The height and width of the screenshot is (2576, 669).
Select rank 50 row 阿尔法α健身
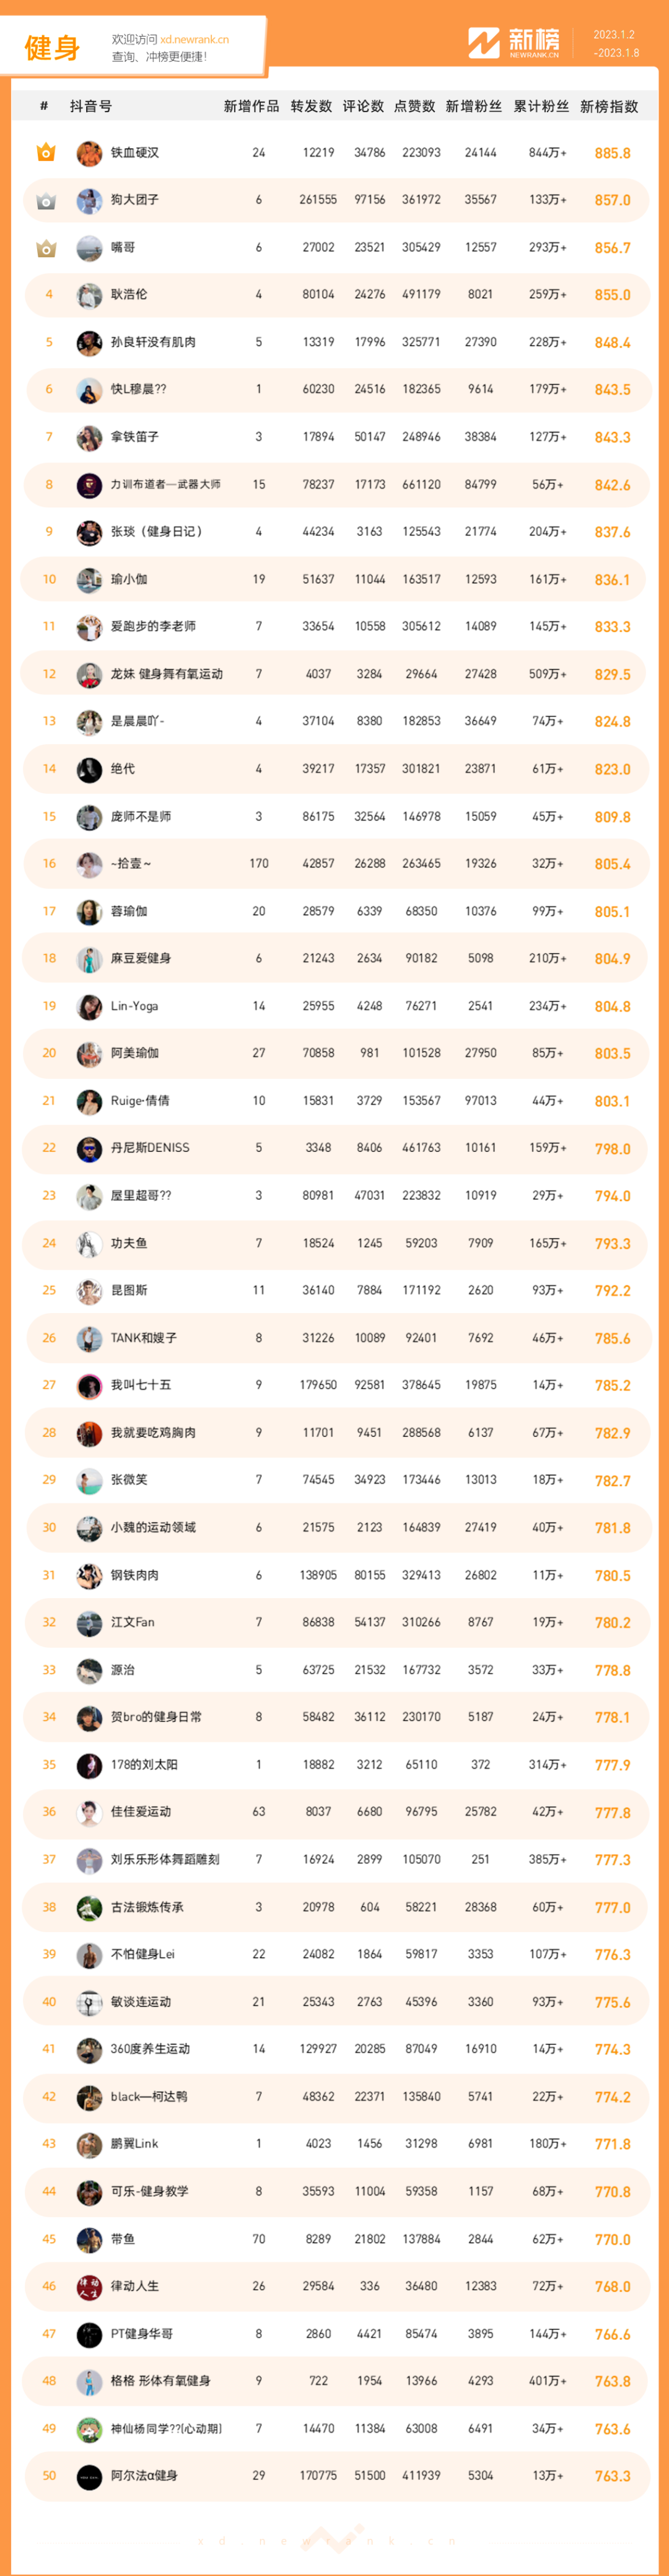335,2476
